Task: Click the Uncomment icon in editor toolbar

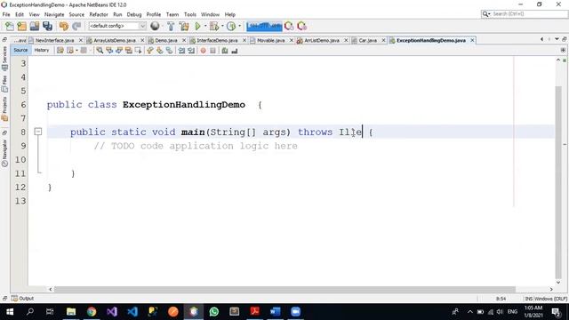Action: pos(235,51)
